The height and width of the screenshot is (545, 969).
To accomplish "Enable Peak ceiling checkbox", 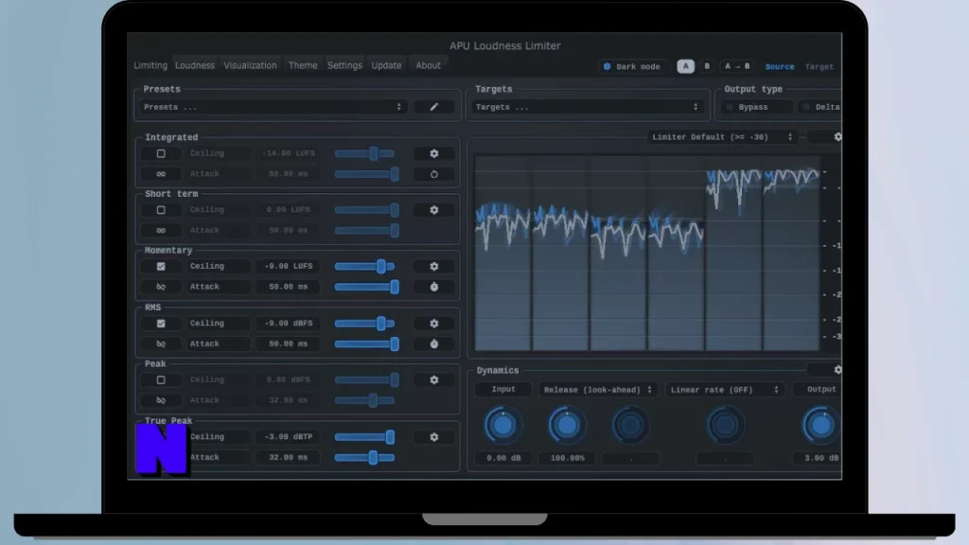I will [x=161, y=380].
